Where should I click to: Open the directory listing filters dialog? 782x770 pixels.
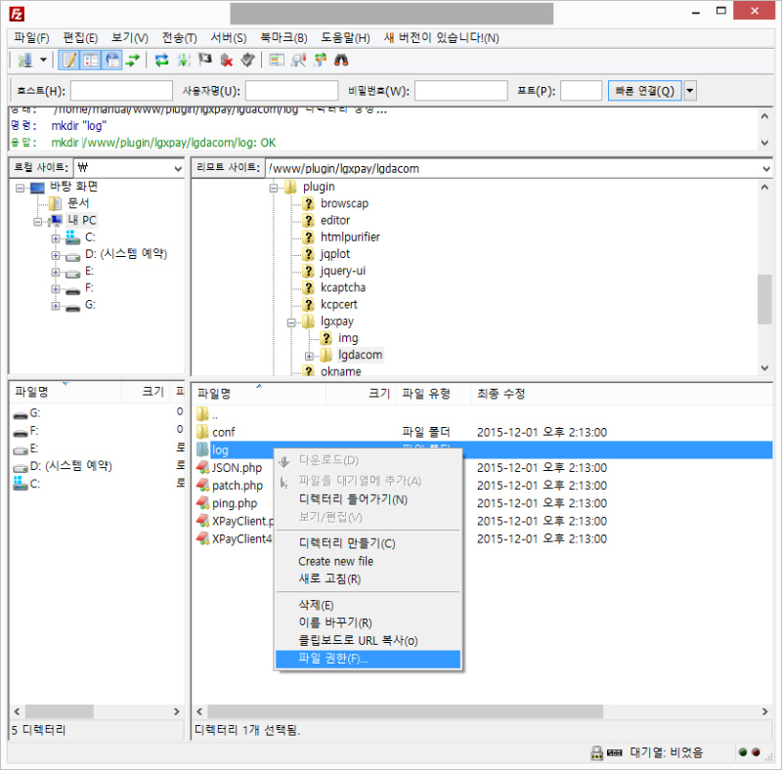[x=277, y=61]
